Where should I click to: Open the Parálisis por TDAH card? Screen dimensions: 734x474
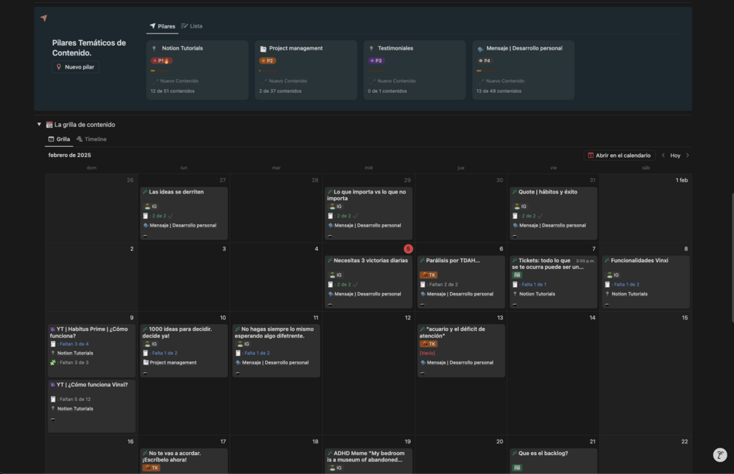[461, 282]
